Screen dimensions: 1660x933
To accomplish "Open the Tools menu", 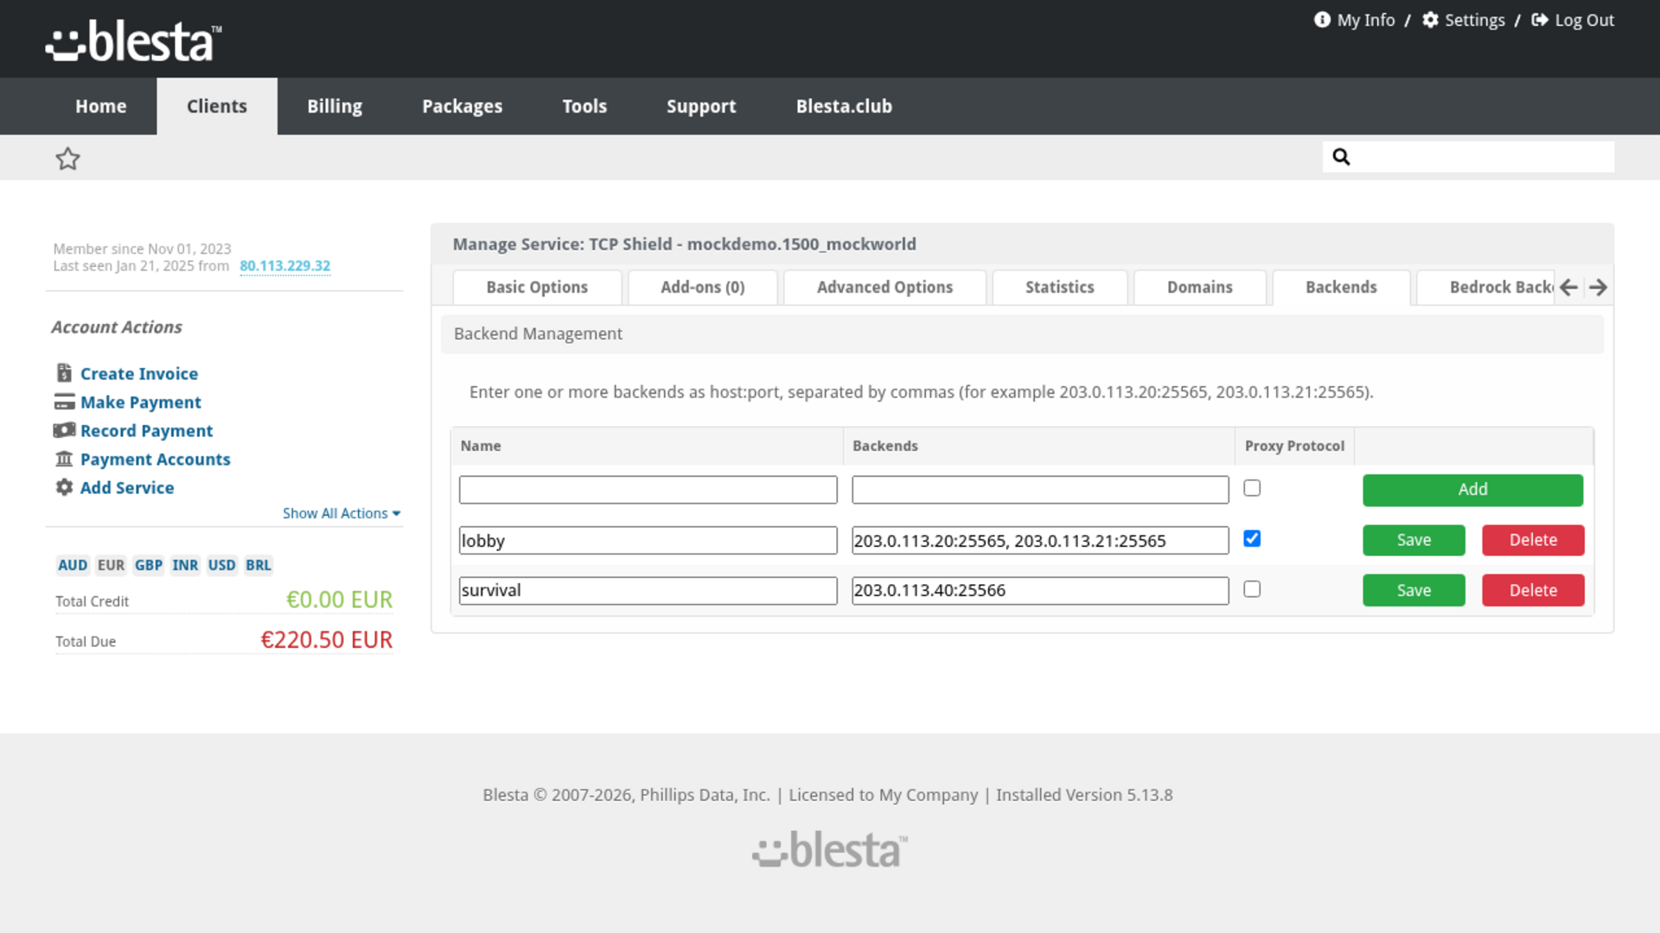I will click(x=584, y=106).
